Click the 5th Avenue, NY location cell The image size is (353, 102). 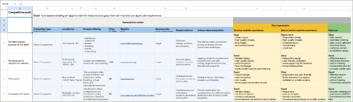tap(72, 44)
